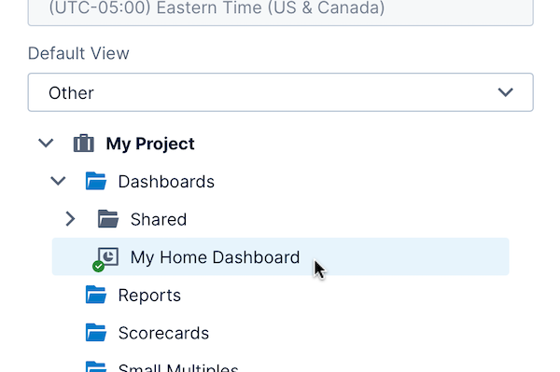Click the green checkmark badge on dashboard icon
This screenshot has height=372, width=560.
[98, 267]
